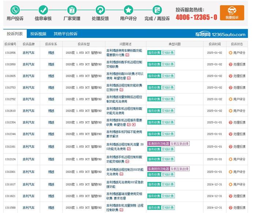The image size is (256, 213).
Task: Click date 2025-01-02 in row 1312610
Action: tap(215, 111)
